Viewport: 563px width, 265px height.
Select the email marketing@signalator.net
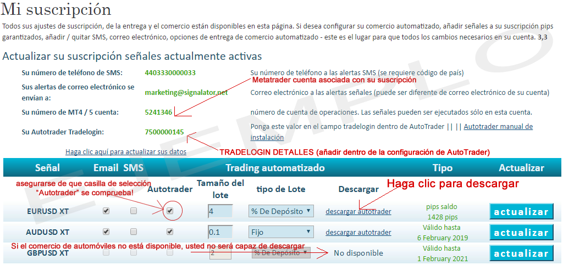tap(186, 92)
